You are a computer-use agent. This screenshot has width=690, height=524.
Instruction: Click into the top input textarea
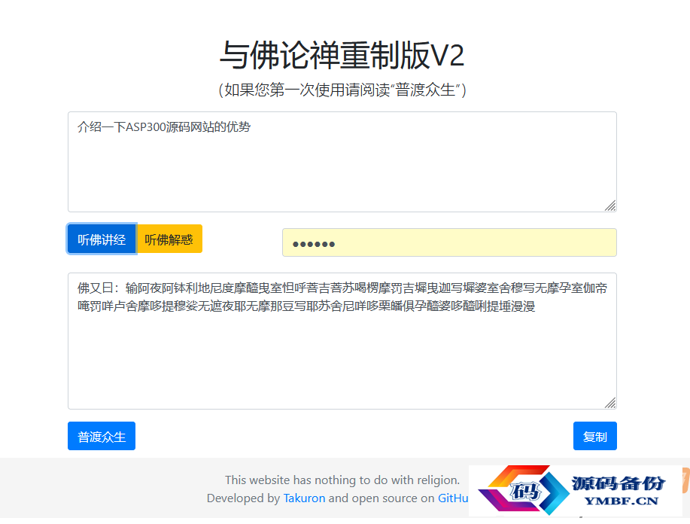[x=342, y=162]
